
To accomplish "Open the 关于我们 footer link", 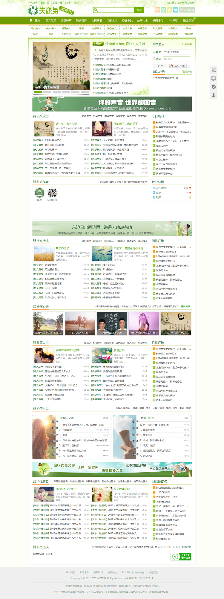I will [70, 572].
